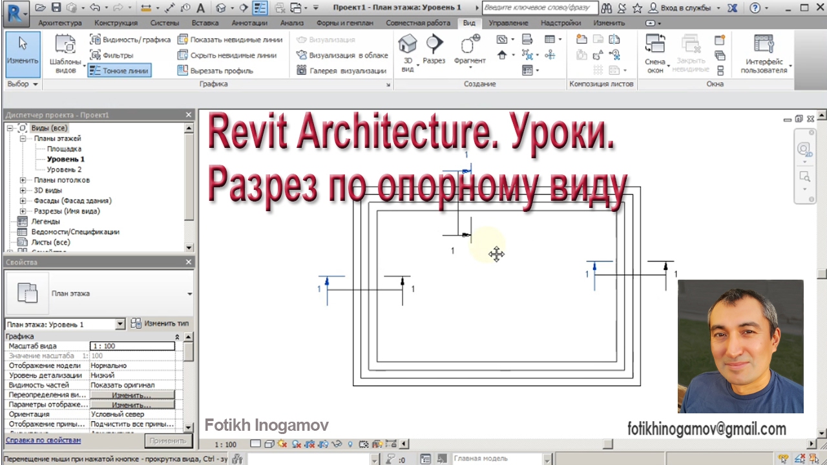Image resolution: width=827 pixels, height=465 pixels.
Task: Click the Применить button
Action: 167,440
